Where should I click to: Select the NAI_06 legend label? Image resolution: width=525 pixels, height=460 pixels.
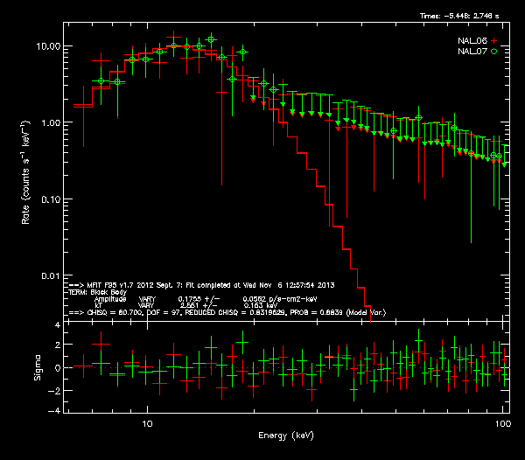point(472,40)
